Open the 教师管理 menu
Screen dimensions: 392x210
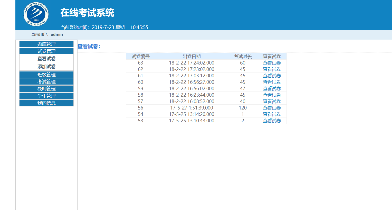point(46,89)
